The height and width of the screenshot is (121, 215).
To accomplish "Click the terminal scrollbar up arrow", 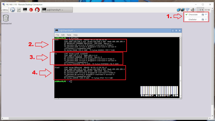I will click(180, 38).
